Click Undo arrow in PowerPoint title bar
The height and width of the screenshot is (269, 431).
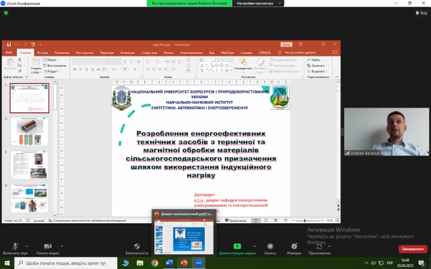(x=16, y=44)
